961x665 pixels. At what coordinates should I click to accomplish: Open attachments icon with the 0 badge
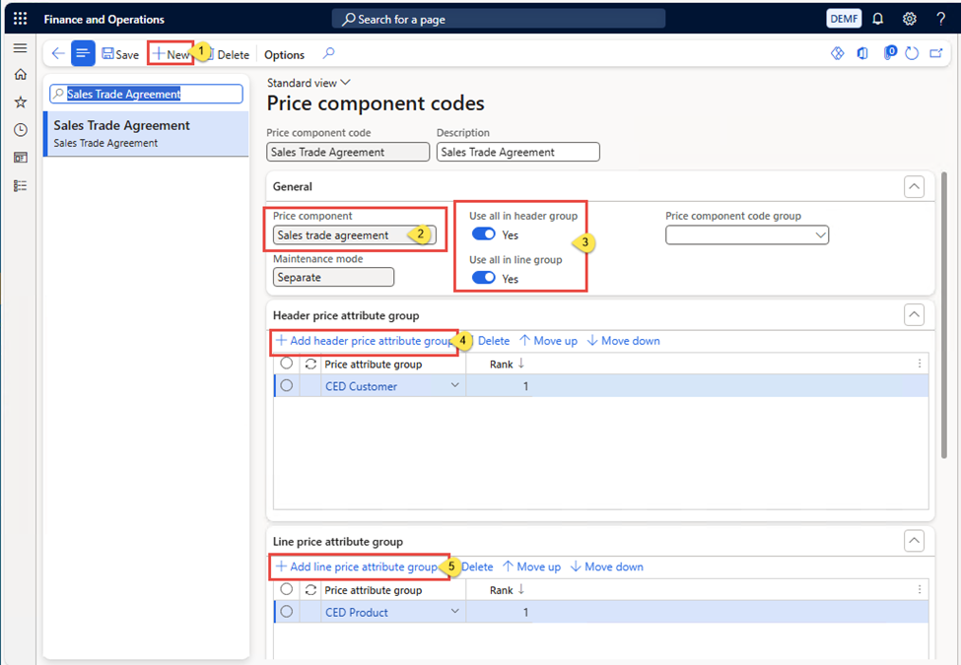pos(889,53)
